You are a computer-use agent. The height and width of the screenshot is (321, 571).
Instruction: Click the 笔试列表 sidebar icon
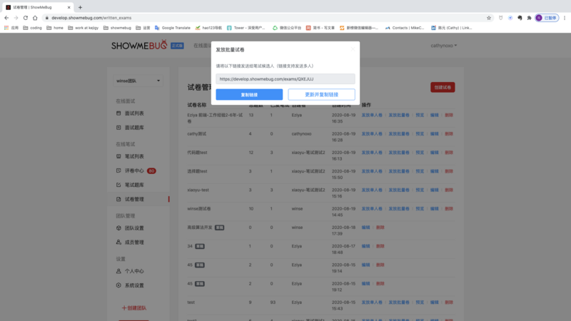(118, 156)
